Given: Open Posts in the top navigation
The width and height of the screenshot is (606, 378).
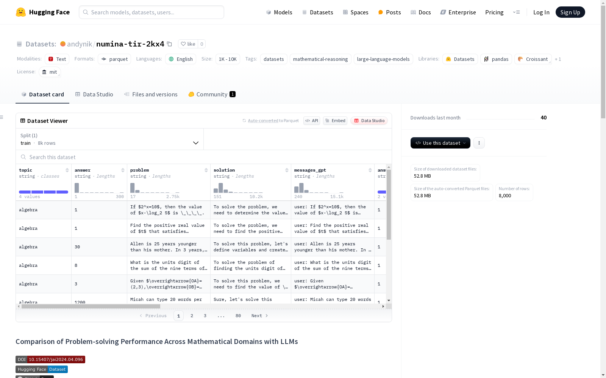Looking at the screenshot, I should (389, 12).
